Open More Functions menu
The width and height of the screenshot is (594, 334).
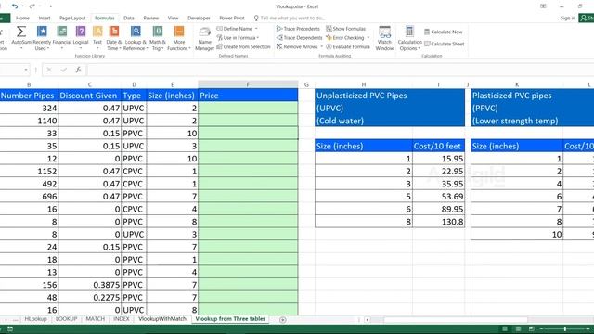coord(179,38)
